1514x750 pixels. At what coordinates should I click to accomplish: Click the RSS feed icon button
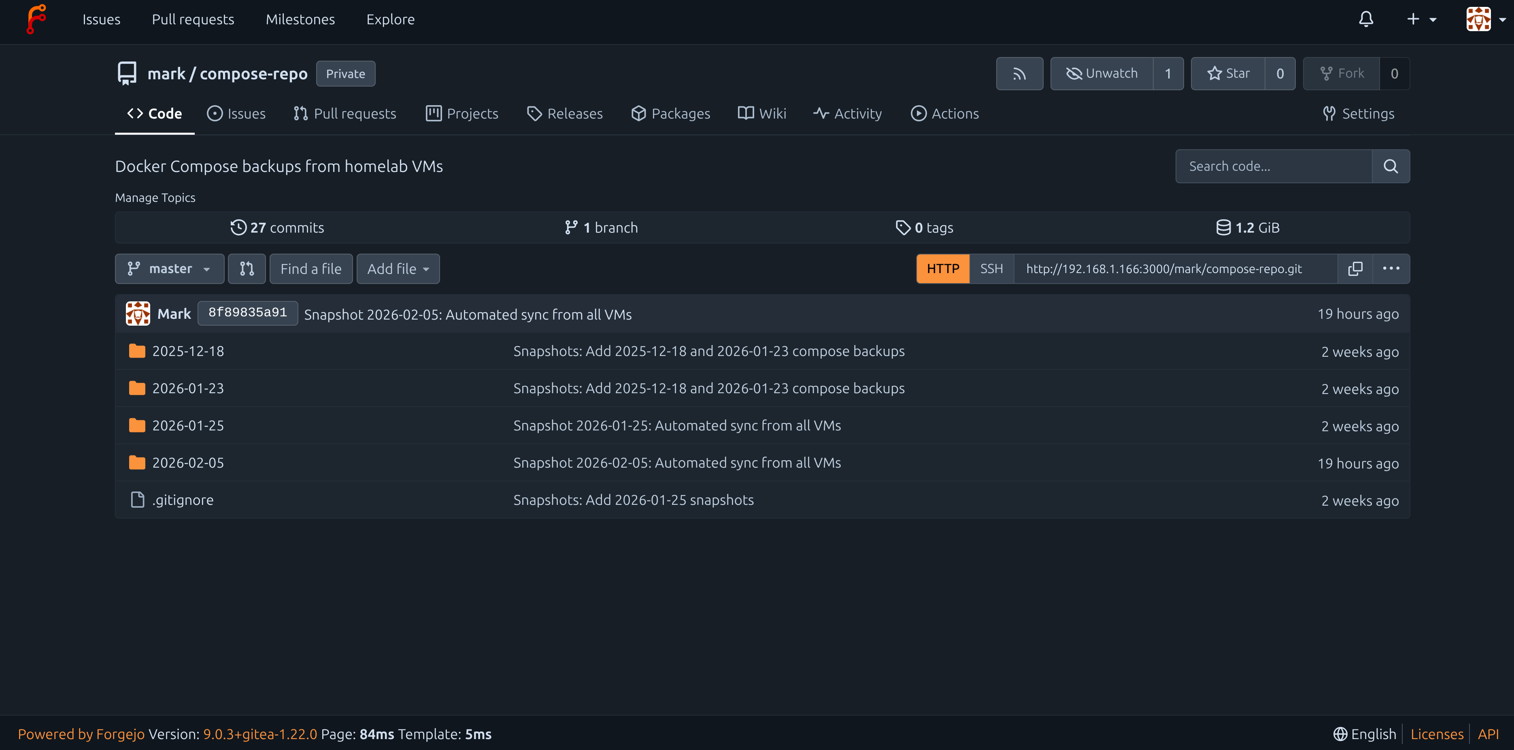[x=1019, y=73]
